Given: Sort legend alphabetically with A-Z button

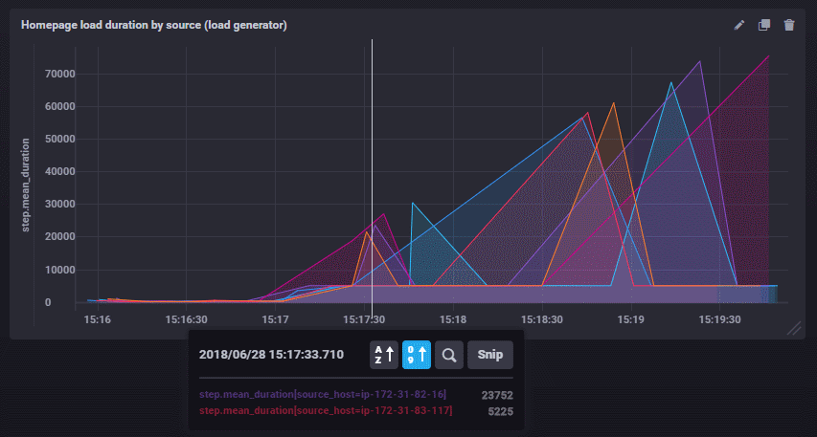Looking at the screenshot, I should point(384,355).
